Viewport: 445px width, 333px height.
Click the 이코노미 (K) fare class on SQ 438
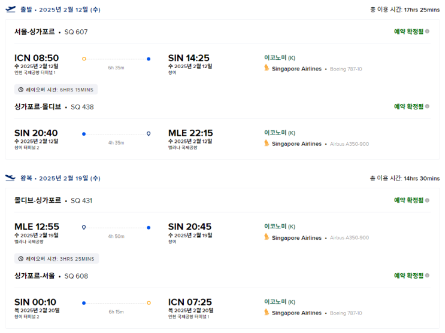(280, 133)
